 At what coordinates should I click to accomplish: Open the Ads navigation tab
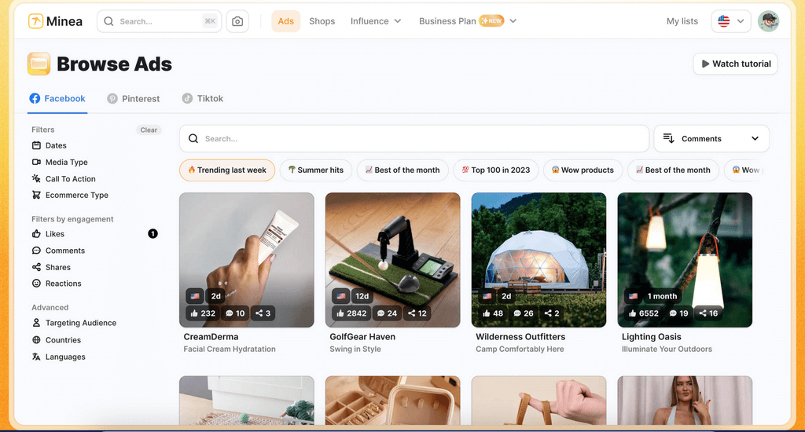(x=286, y=21)
